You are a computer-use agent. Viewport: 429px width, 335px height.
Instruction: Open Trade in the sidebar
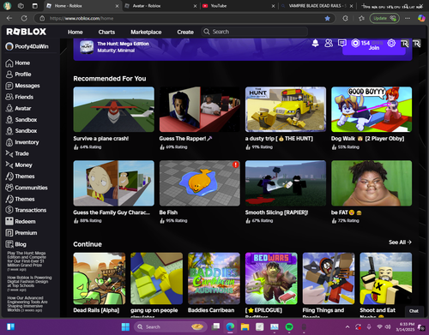pyautogui.click(x=17, y=153)
